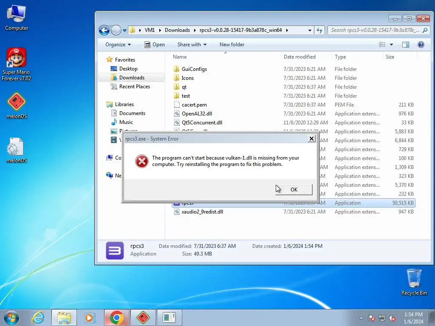
Task: Click the OpenAL32.dll file icon
Action: 177,113
